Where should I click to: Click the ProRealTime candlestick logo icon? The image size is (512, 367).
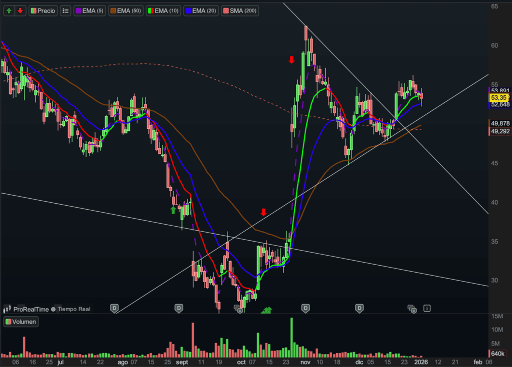point(7,309)
